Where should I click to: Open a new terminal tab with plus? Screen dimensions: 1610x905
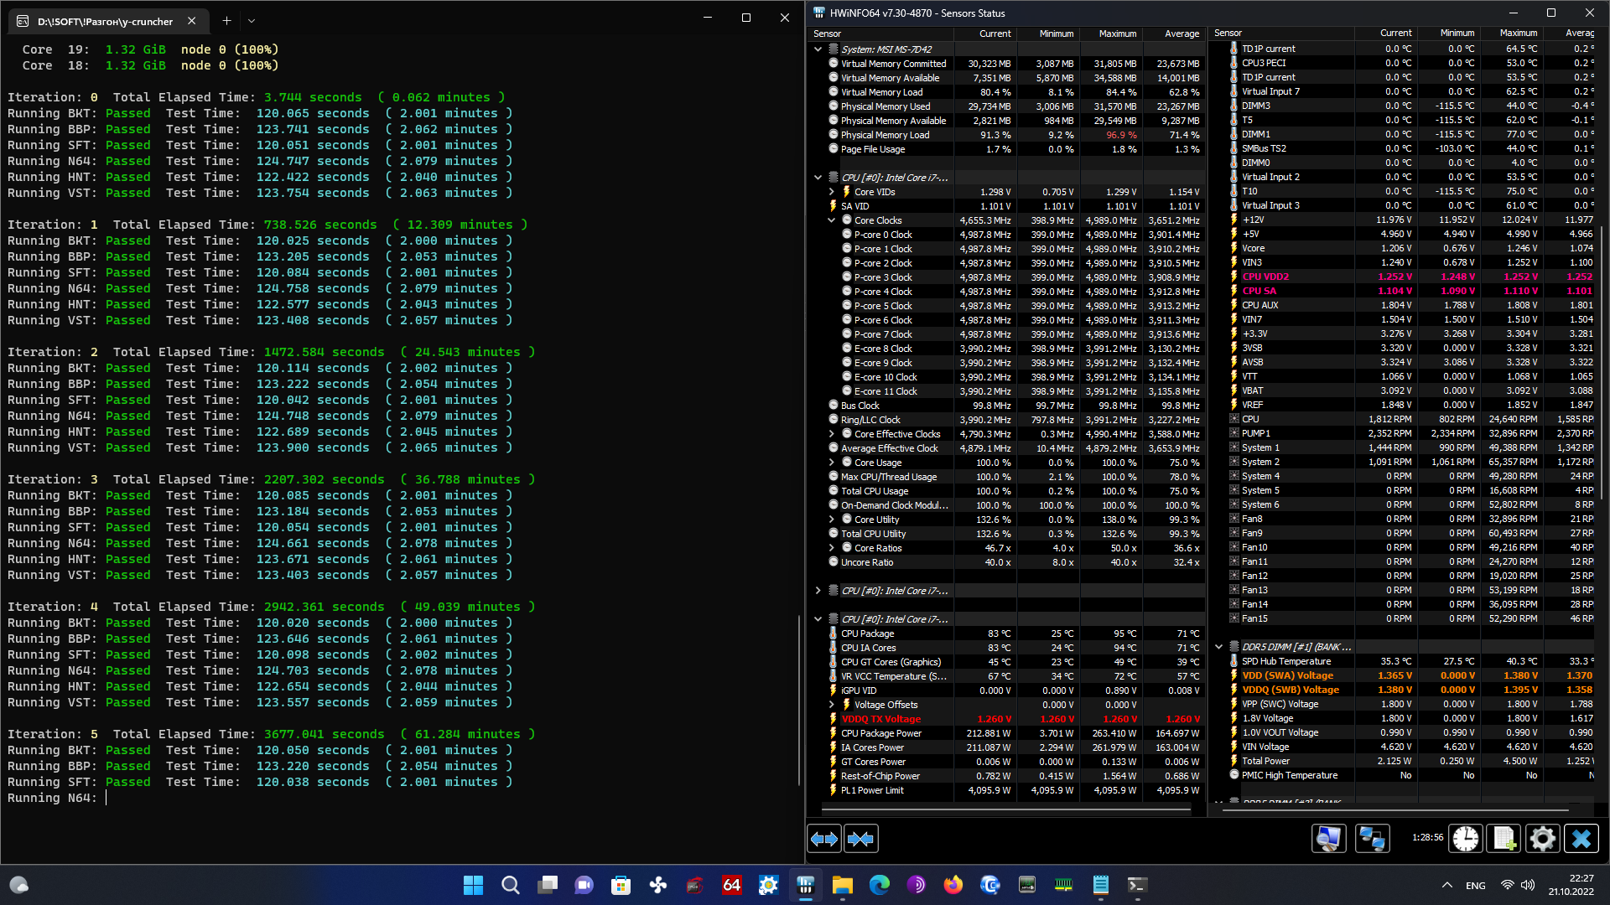point(226,21)
